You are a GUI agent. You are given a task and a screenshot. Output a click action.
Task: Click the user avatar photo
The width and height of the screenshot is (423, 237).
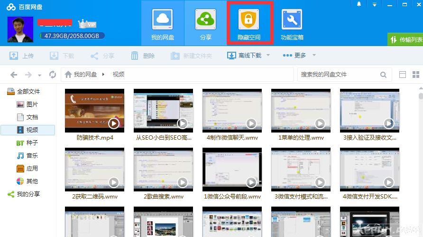click(x=20, y=29)
